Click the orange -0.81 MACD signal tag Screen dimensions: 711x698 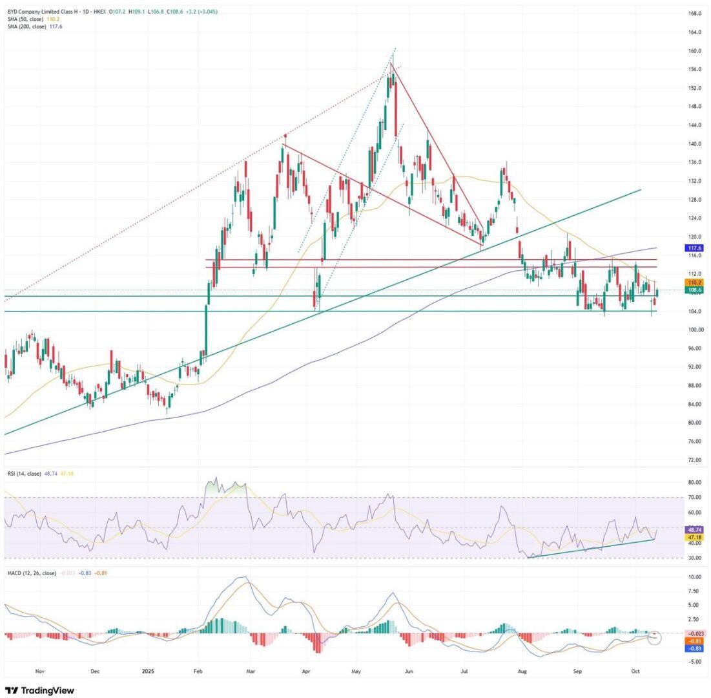point(694,641)
